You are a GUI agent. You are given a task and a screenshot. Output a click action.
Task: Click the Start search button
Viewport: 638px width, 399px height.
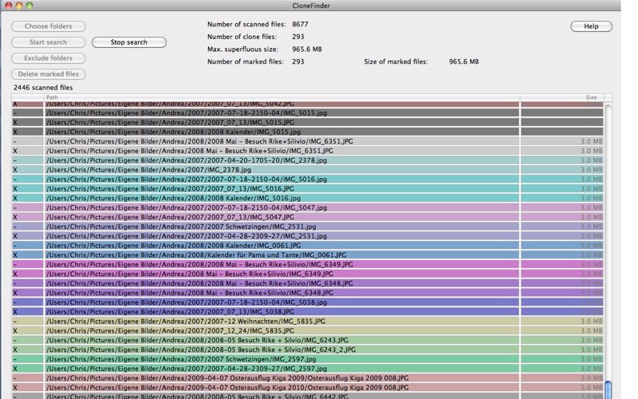tap(48, 42)
